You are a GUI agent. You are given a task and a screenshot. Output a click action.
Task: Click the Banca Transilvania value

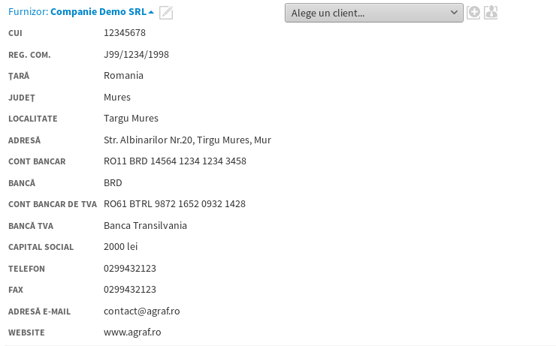point(145,225)
